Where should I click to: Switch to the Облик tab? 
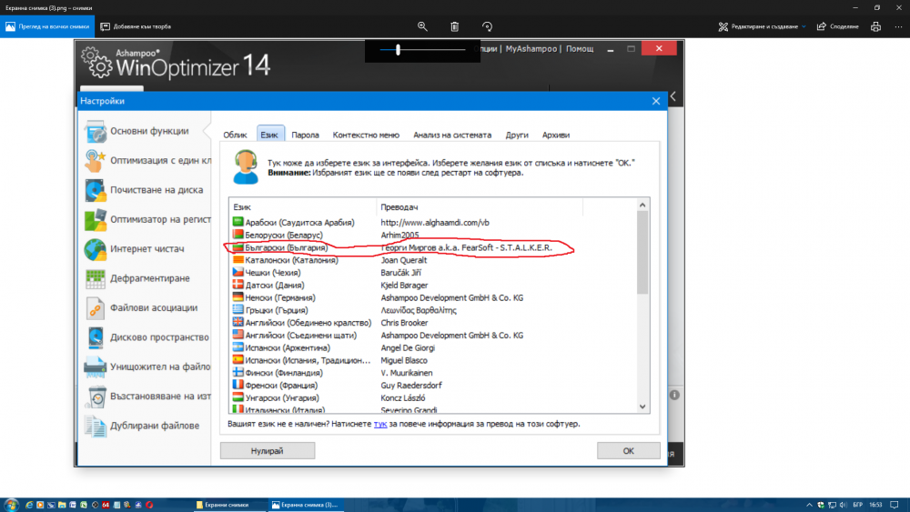(235, 136)
